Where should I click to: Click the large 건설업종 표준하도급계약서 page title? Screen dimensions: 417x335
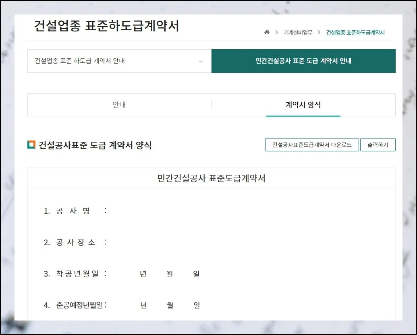point(107,26)
